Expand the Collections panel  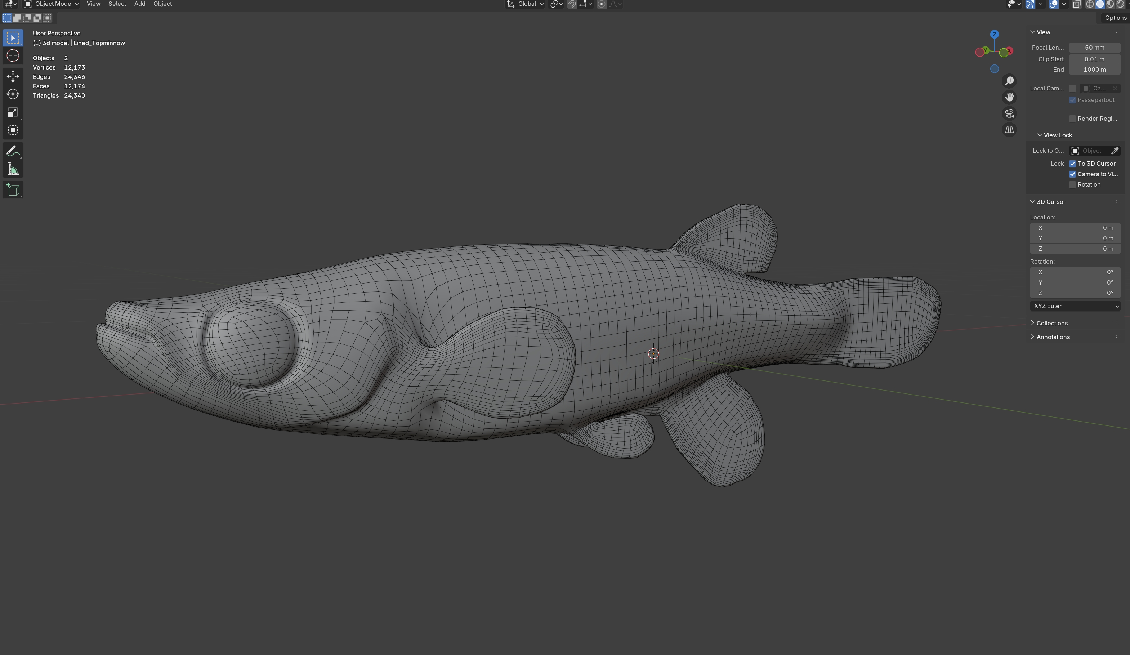click(1051, 323)
